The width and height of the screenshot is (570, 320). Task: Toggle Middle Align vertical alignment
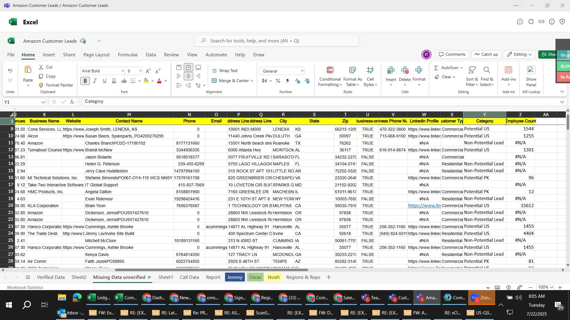pyautogui.click(x=188, y=67)
